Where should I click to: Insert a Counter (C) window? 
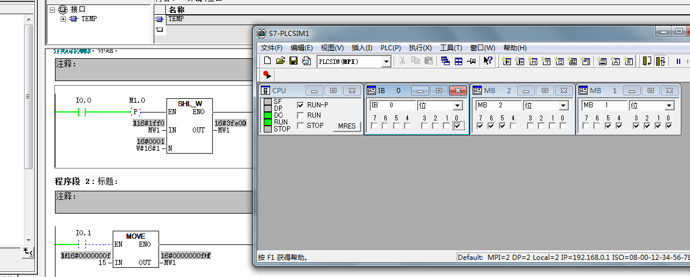tap(559, 61)
